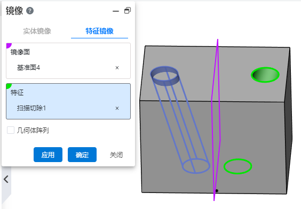
Task: Remove 扫描切除1 from feature list
Action: pyautogui.click(x=117, y=108)
